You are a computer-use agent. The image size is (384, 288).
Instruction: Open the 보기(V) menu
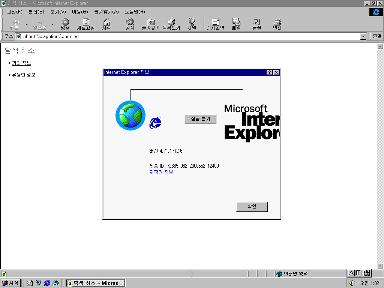coord(58,12)
